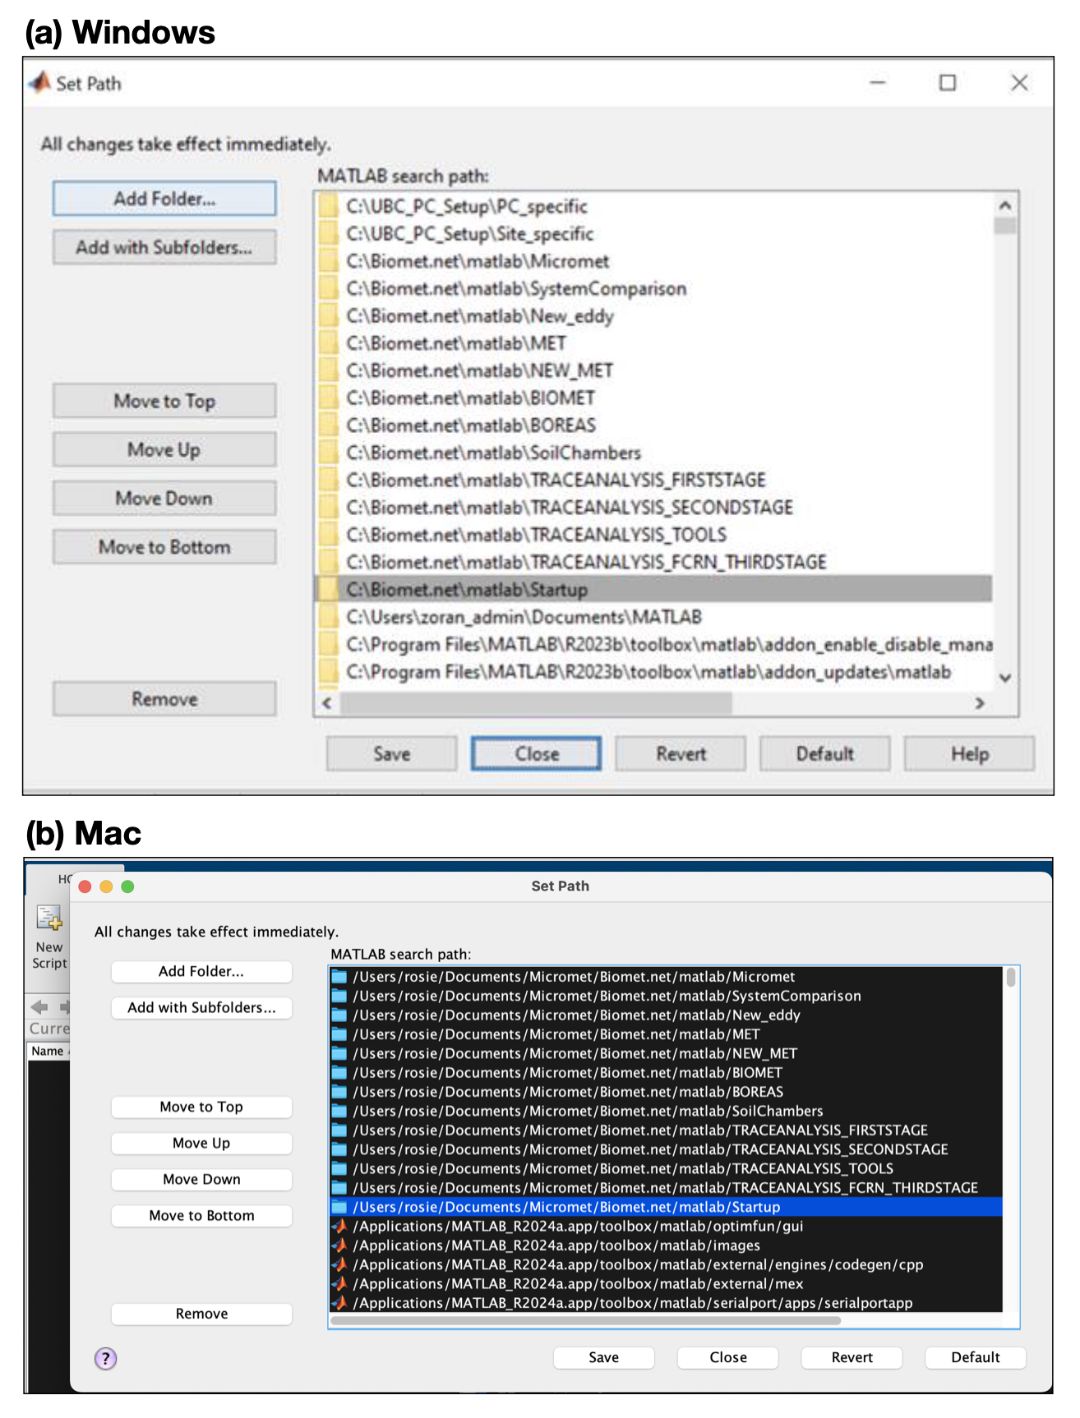Click Remove button in Windows dialog

164,699
